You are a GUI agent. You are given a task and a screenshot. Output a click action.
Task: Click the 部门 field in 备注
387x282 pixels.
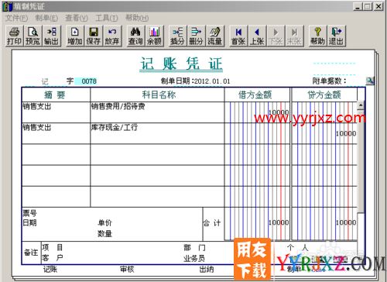pos(194,248)
